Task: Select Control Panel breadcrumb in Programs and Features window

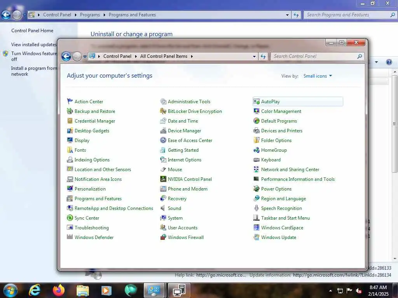Action: [x=57, y=15]
